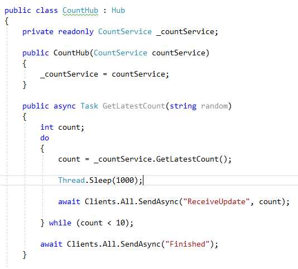Viewport: 298px width, 269px height.
Task: Click the while keyword
Action: click(60, 223)
